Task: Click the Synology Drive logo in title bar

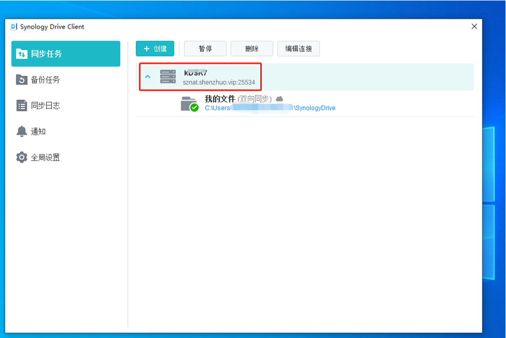Action: pyautogui.click(x=14, y=27)
